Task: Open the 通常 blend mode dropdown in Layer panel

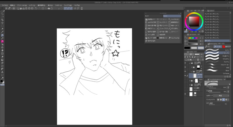Action: [191, 54]
